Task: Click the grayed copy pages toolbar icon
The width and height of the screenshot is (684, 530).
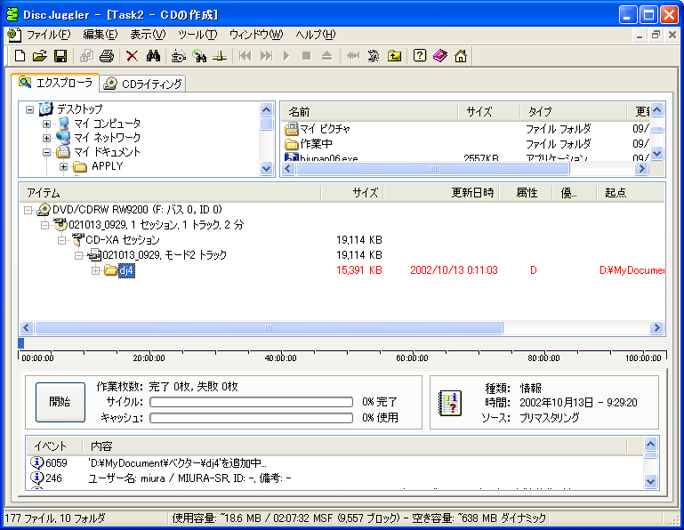Action: [x=86, y=56]
